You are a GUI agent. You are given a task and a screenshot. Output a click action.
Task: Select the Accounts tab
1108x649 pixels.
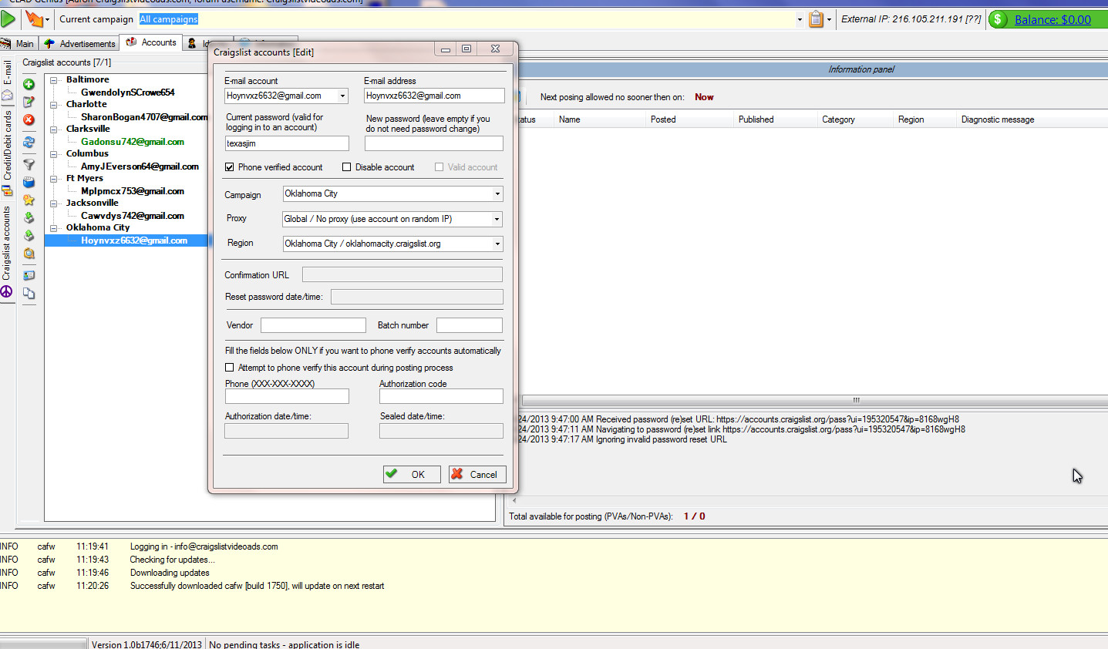pos(151,42)
